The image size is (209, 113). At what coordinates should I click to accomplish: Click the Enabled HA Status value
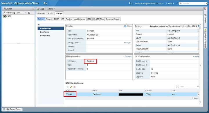[x=90, y=61]
